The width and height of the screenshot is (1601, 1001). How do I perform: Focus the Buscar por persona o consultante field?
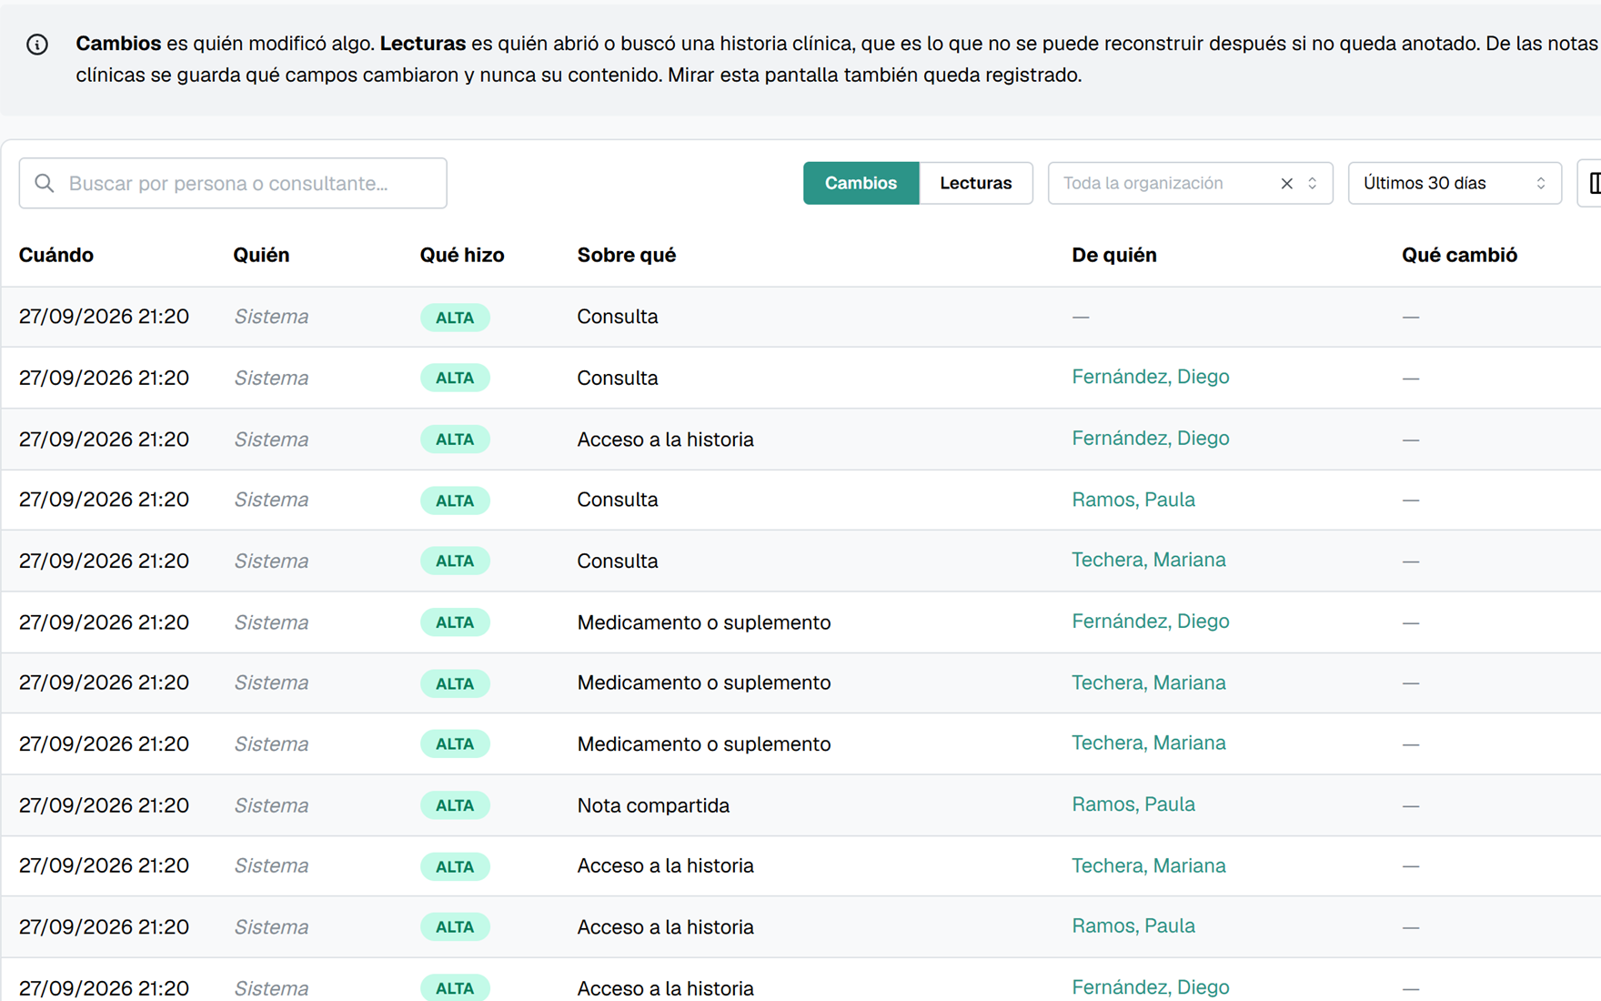tap(233, 183)
